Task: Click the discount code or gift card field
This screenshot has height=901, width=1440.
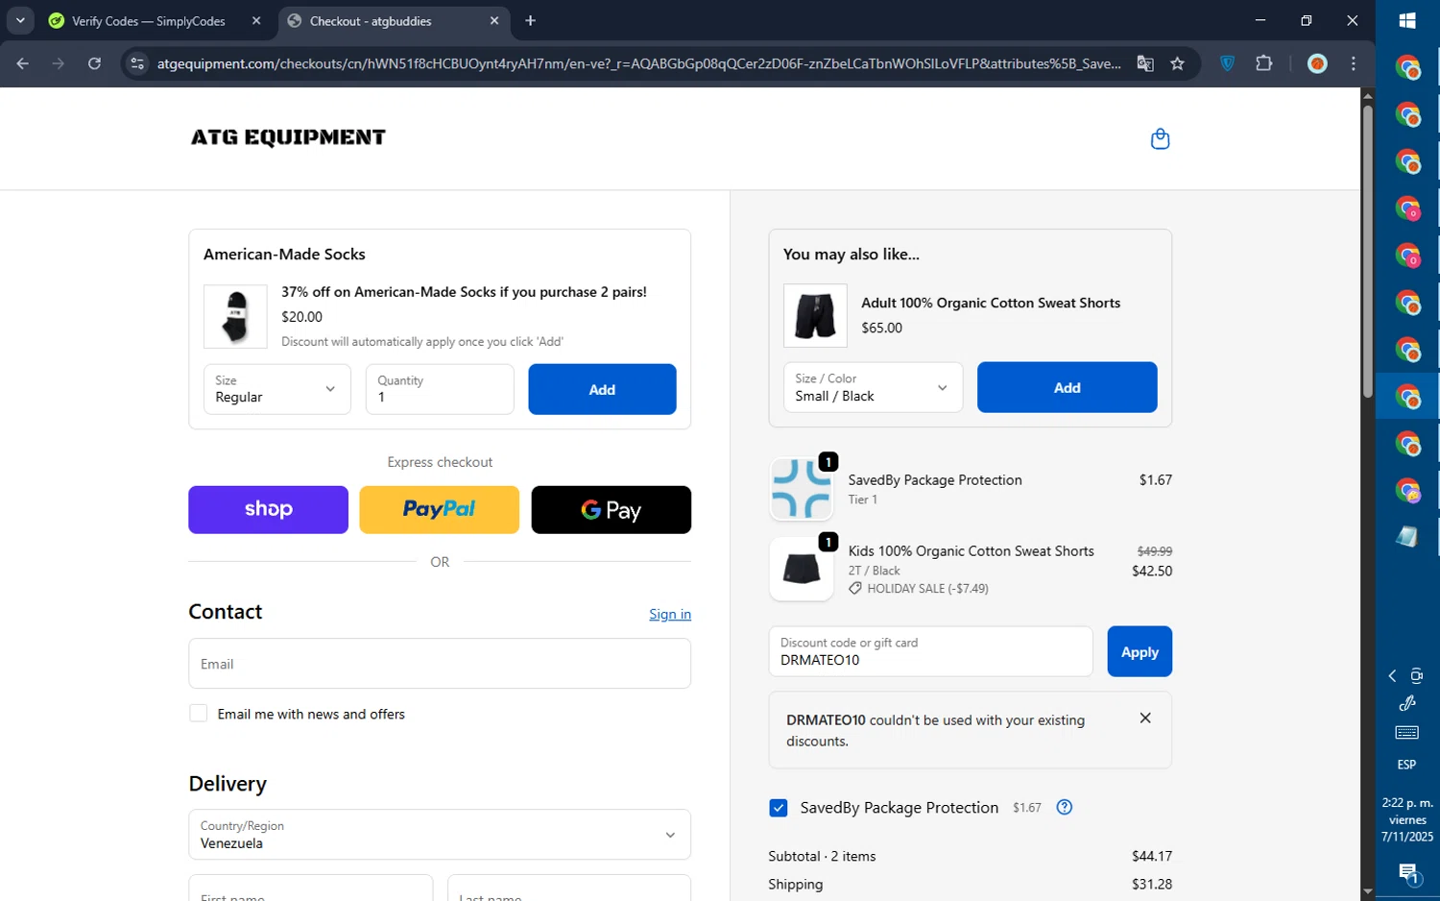Action: pyautogui.click(x=930, y=651)
